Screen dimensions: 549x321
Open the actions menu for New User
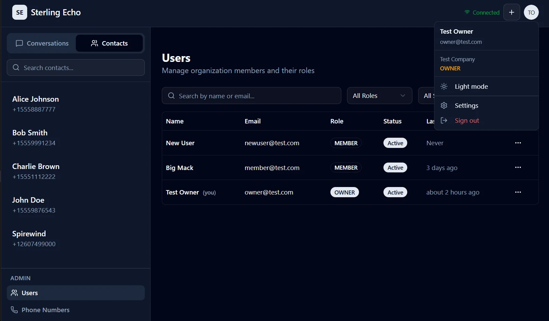tap(518, 143)
